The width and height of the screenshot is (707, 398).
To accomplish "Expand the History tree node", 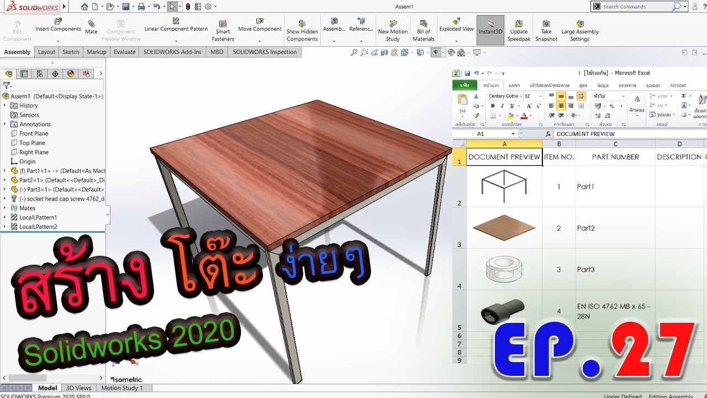I will click(5, 106).
